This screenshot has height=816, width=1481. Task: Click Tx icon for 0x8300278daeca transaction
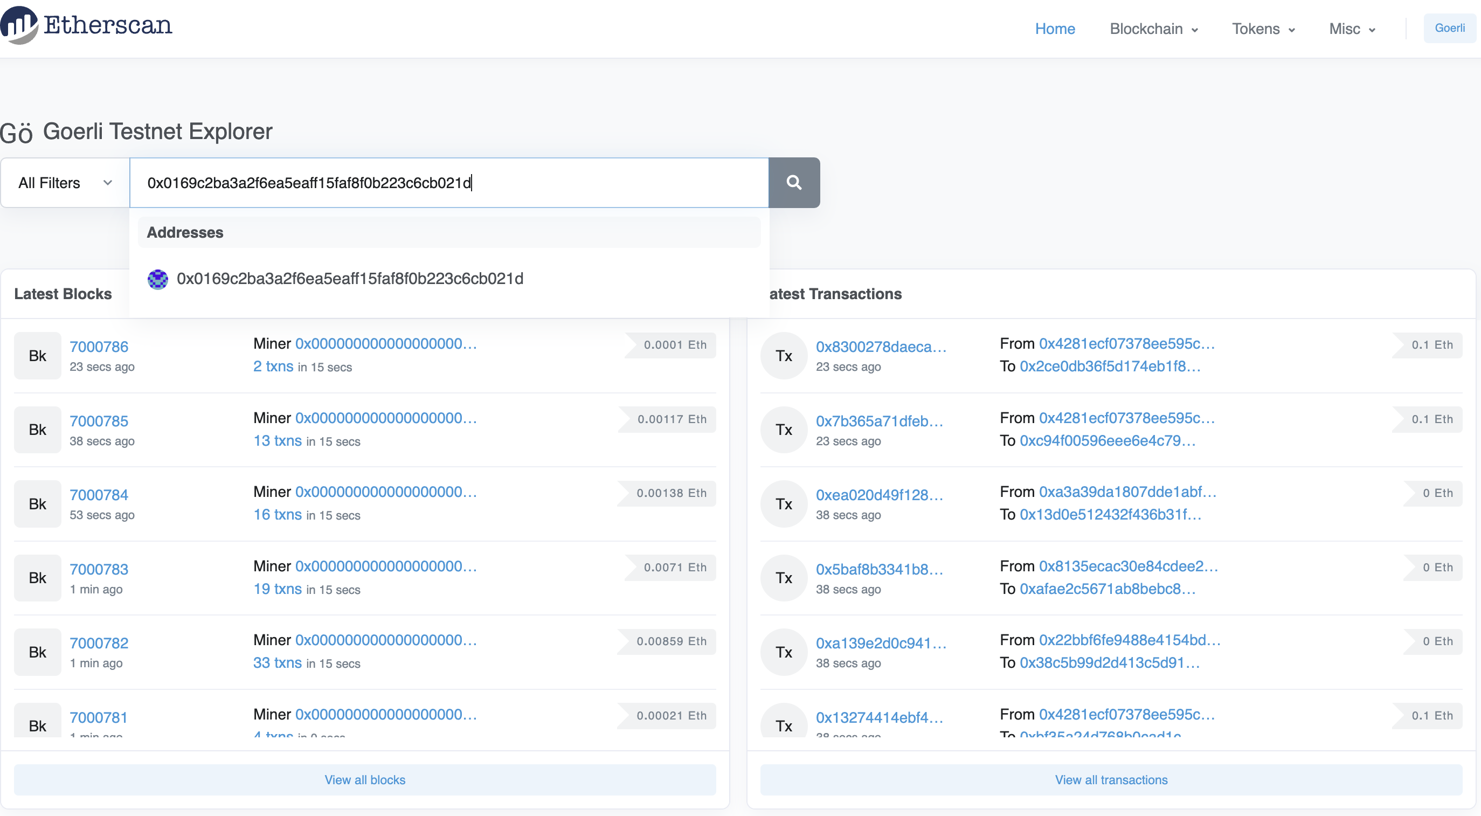784,356
